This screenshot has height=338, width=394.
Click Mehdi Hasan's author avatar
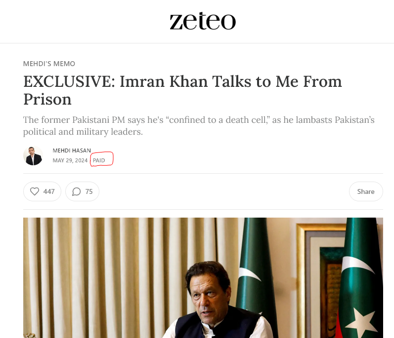point(33,155)
